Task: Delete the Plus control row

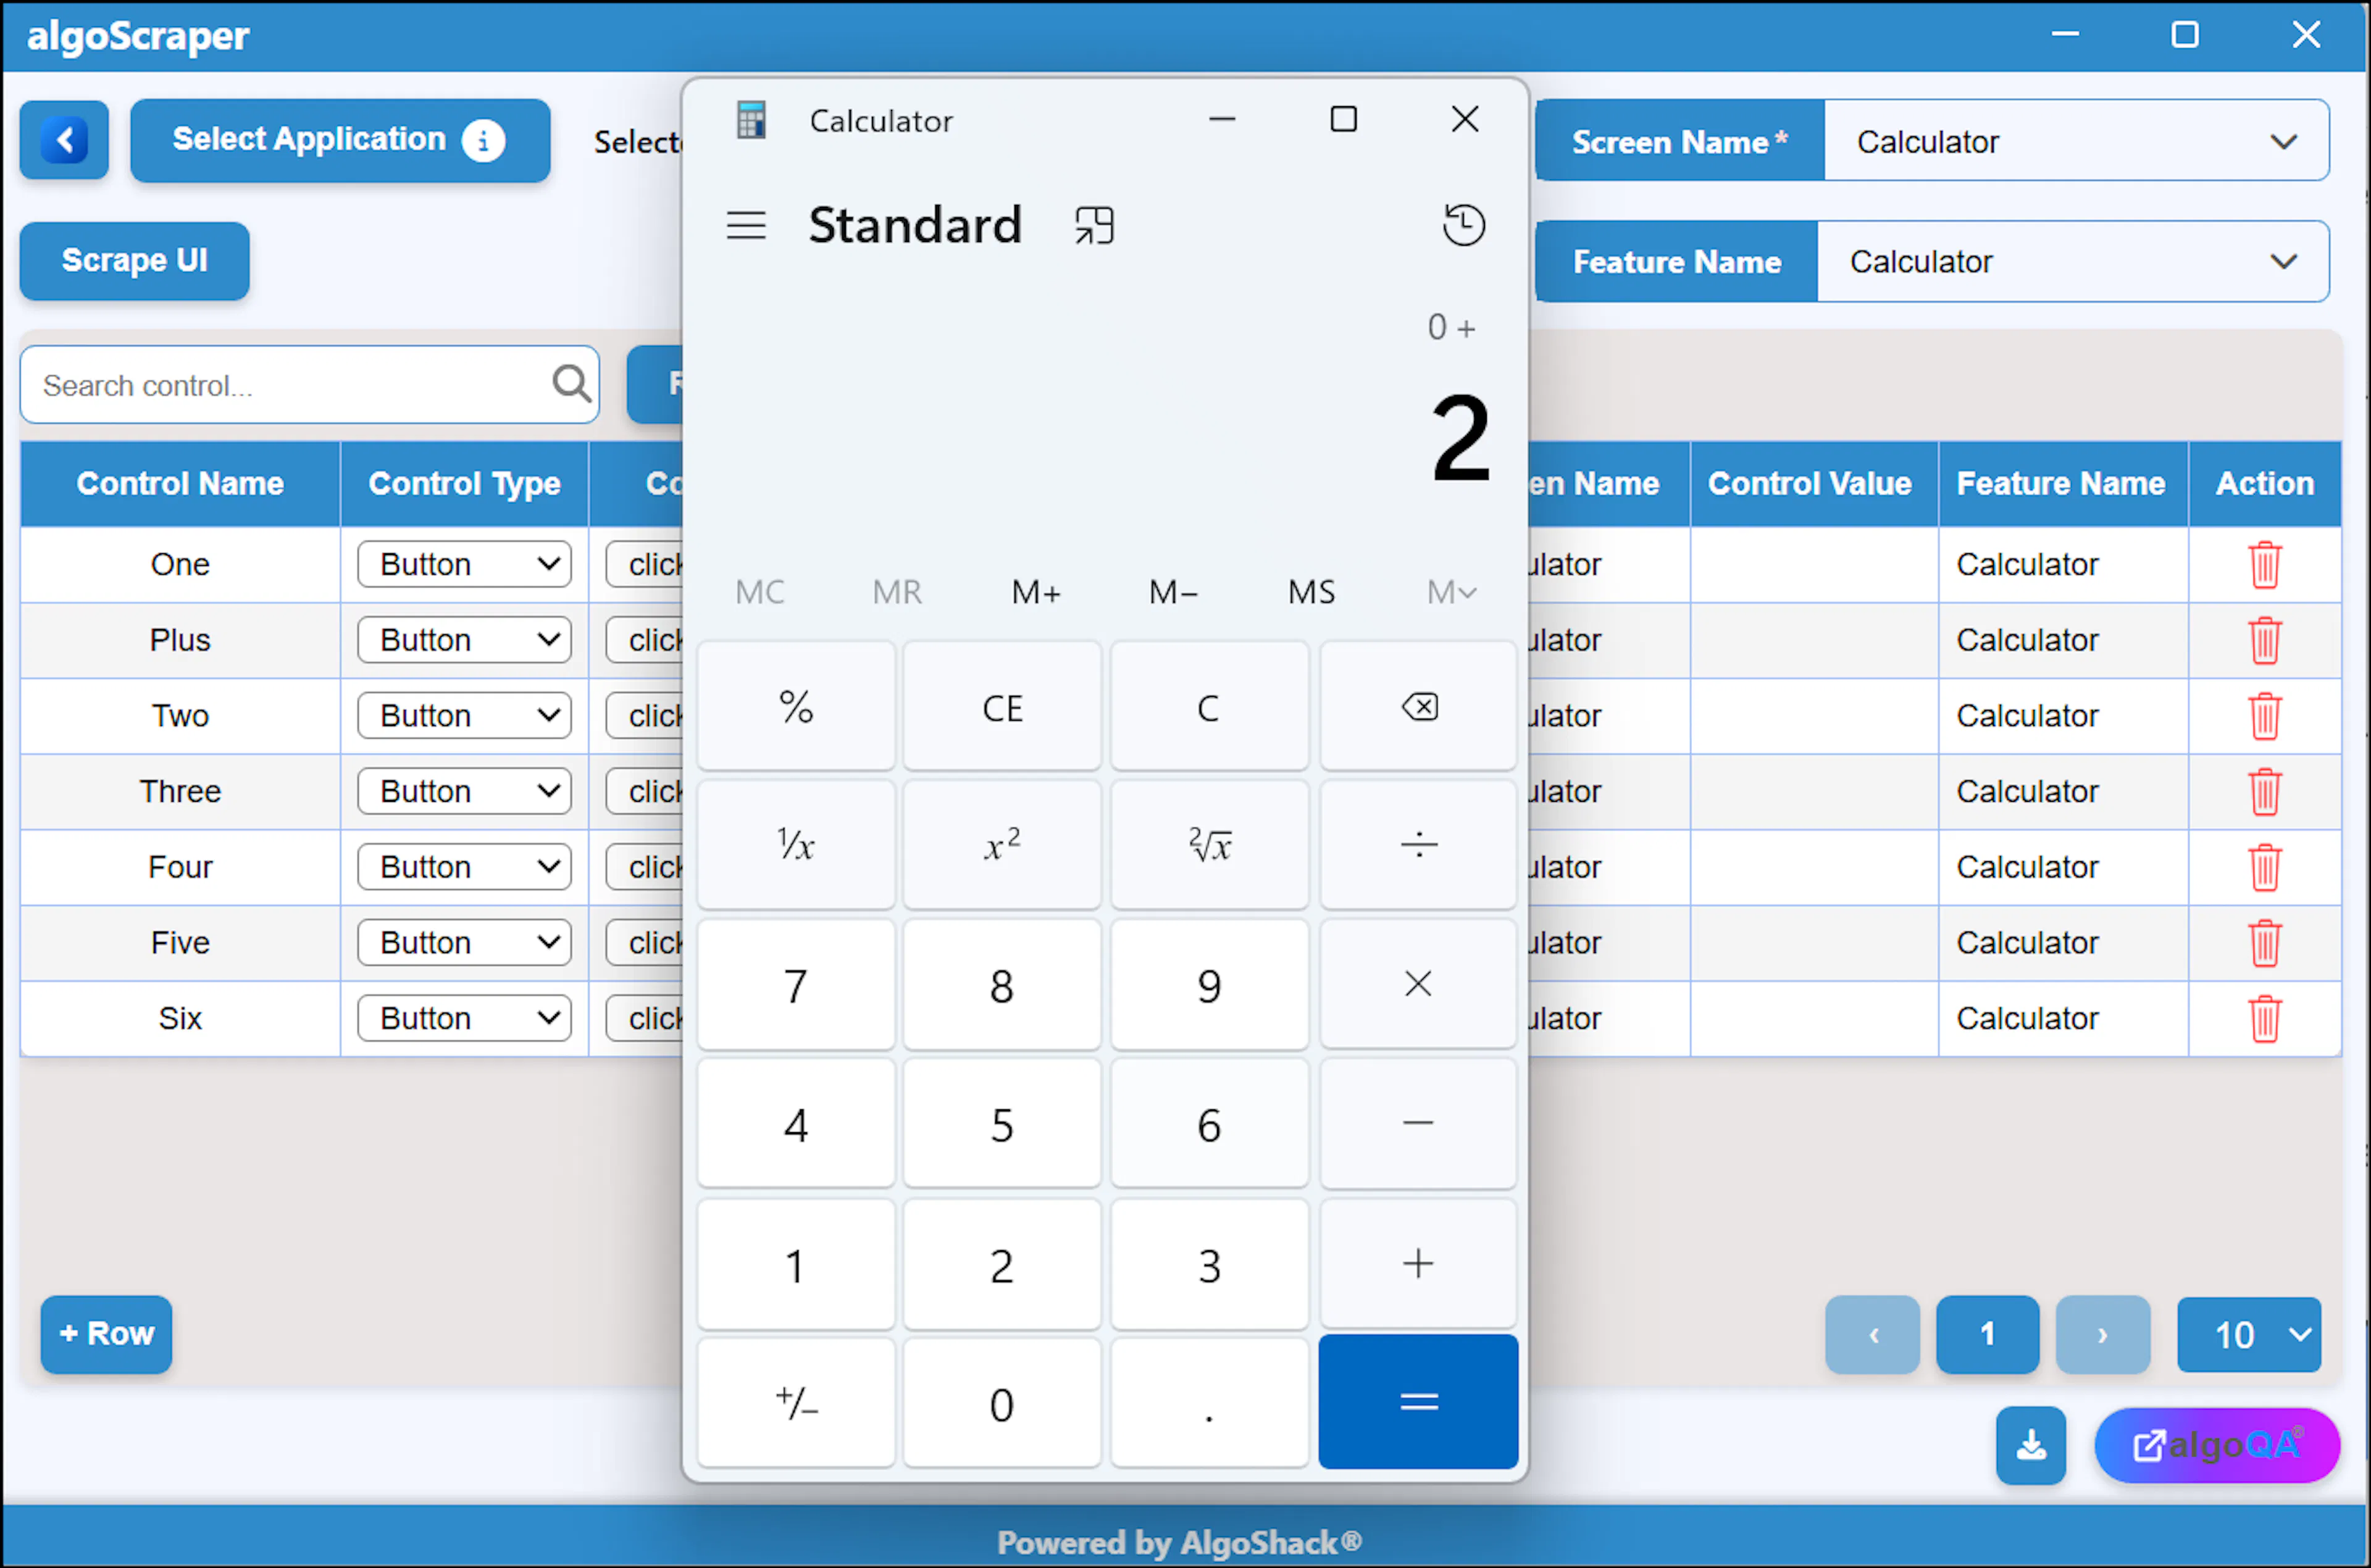Action: 2264,641
